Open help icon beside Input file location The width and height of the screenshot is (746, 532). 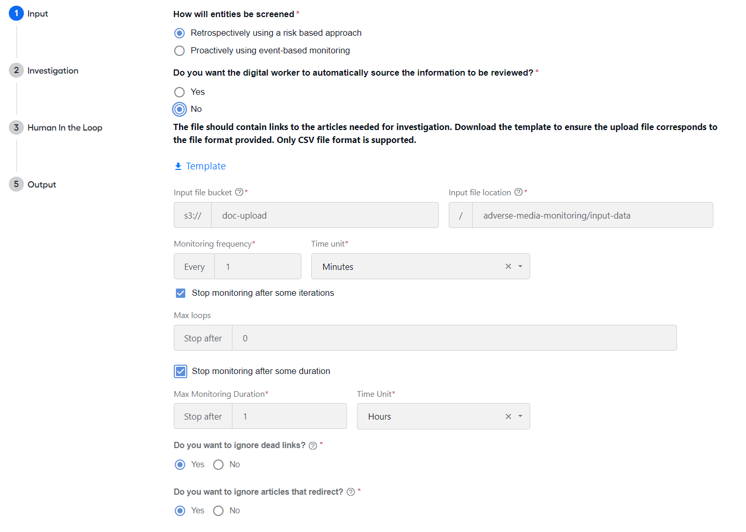point(518,192)
